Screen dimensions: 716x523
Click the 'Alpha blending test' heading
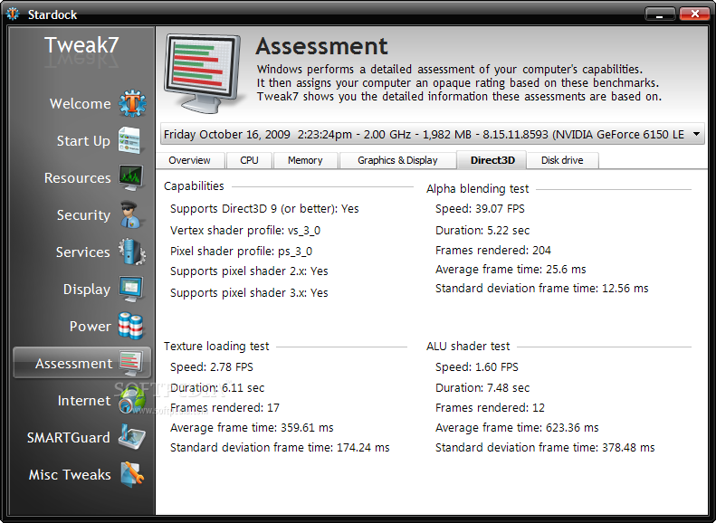(477, 189)
